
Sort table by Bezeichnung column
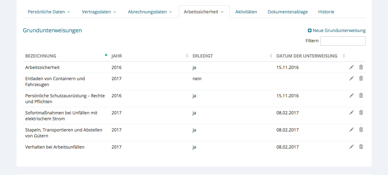41,56
